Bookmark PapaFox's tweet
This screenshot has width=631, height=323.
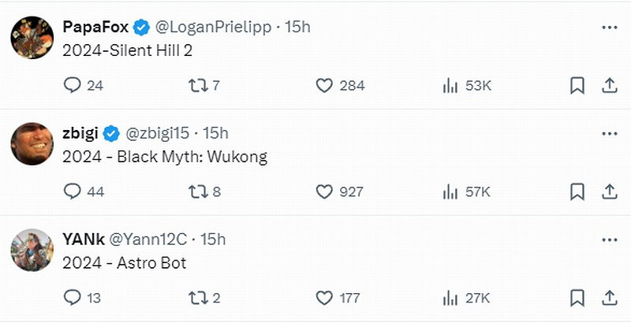click(x=577, y=85)
